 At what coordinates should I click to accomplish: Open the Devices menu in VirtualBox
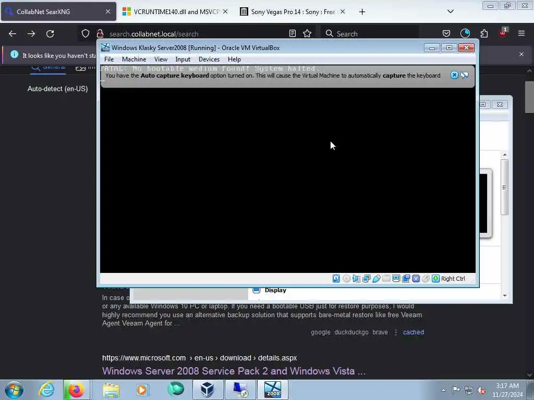click(x=209, y=59)
